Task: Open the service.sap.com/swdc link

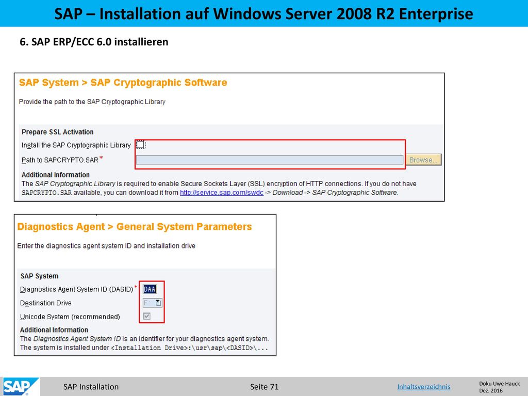Action: click(222, 193)
